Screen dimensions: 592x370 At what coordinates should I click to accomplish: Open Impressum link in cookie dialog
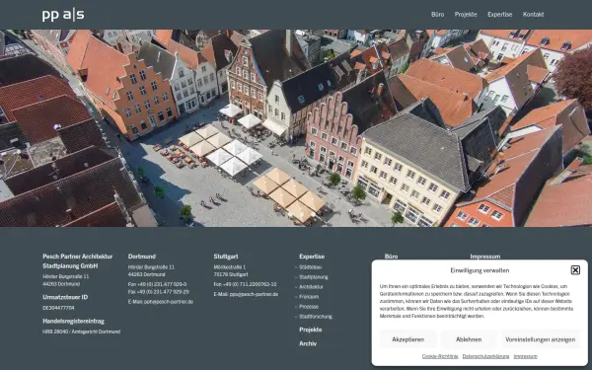(x=525, y=356)
